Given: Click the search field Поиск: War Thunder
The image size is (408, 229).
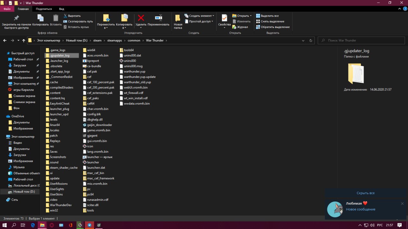Looking at the screenshot, I should [x=362, y=40].
